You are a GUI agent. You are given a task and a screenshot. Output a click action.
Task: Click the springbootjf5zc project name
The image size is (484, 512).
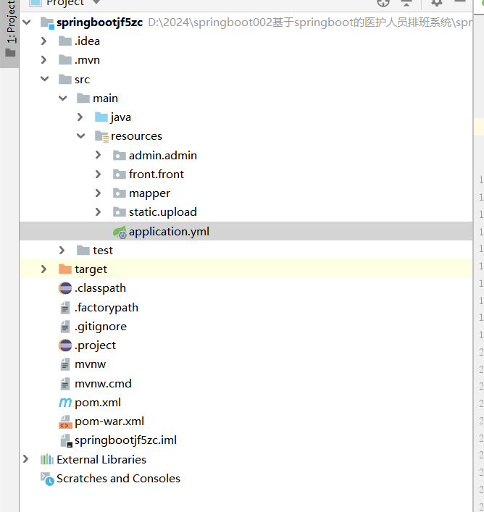point(99,23)
